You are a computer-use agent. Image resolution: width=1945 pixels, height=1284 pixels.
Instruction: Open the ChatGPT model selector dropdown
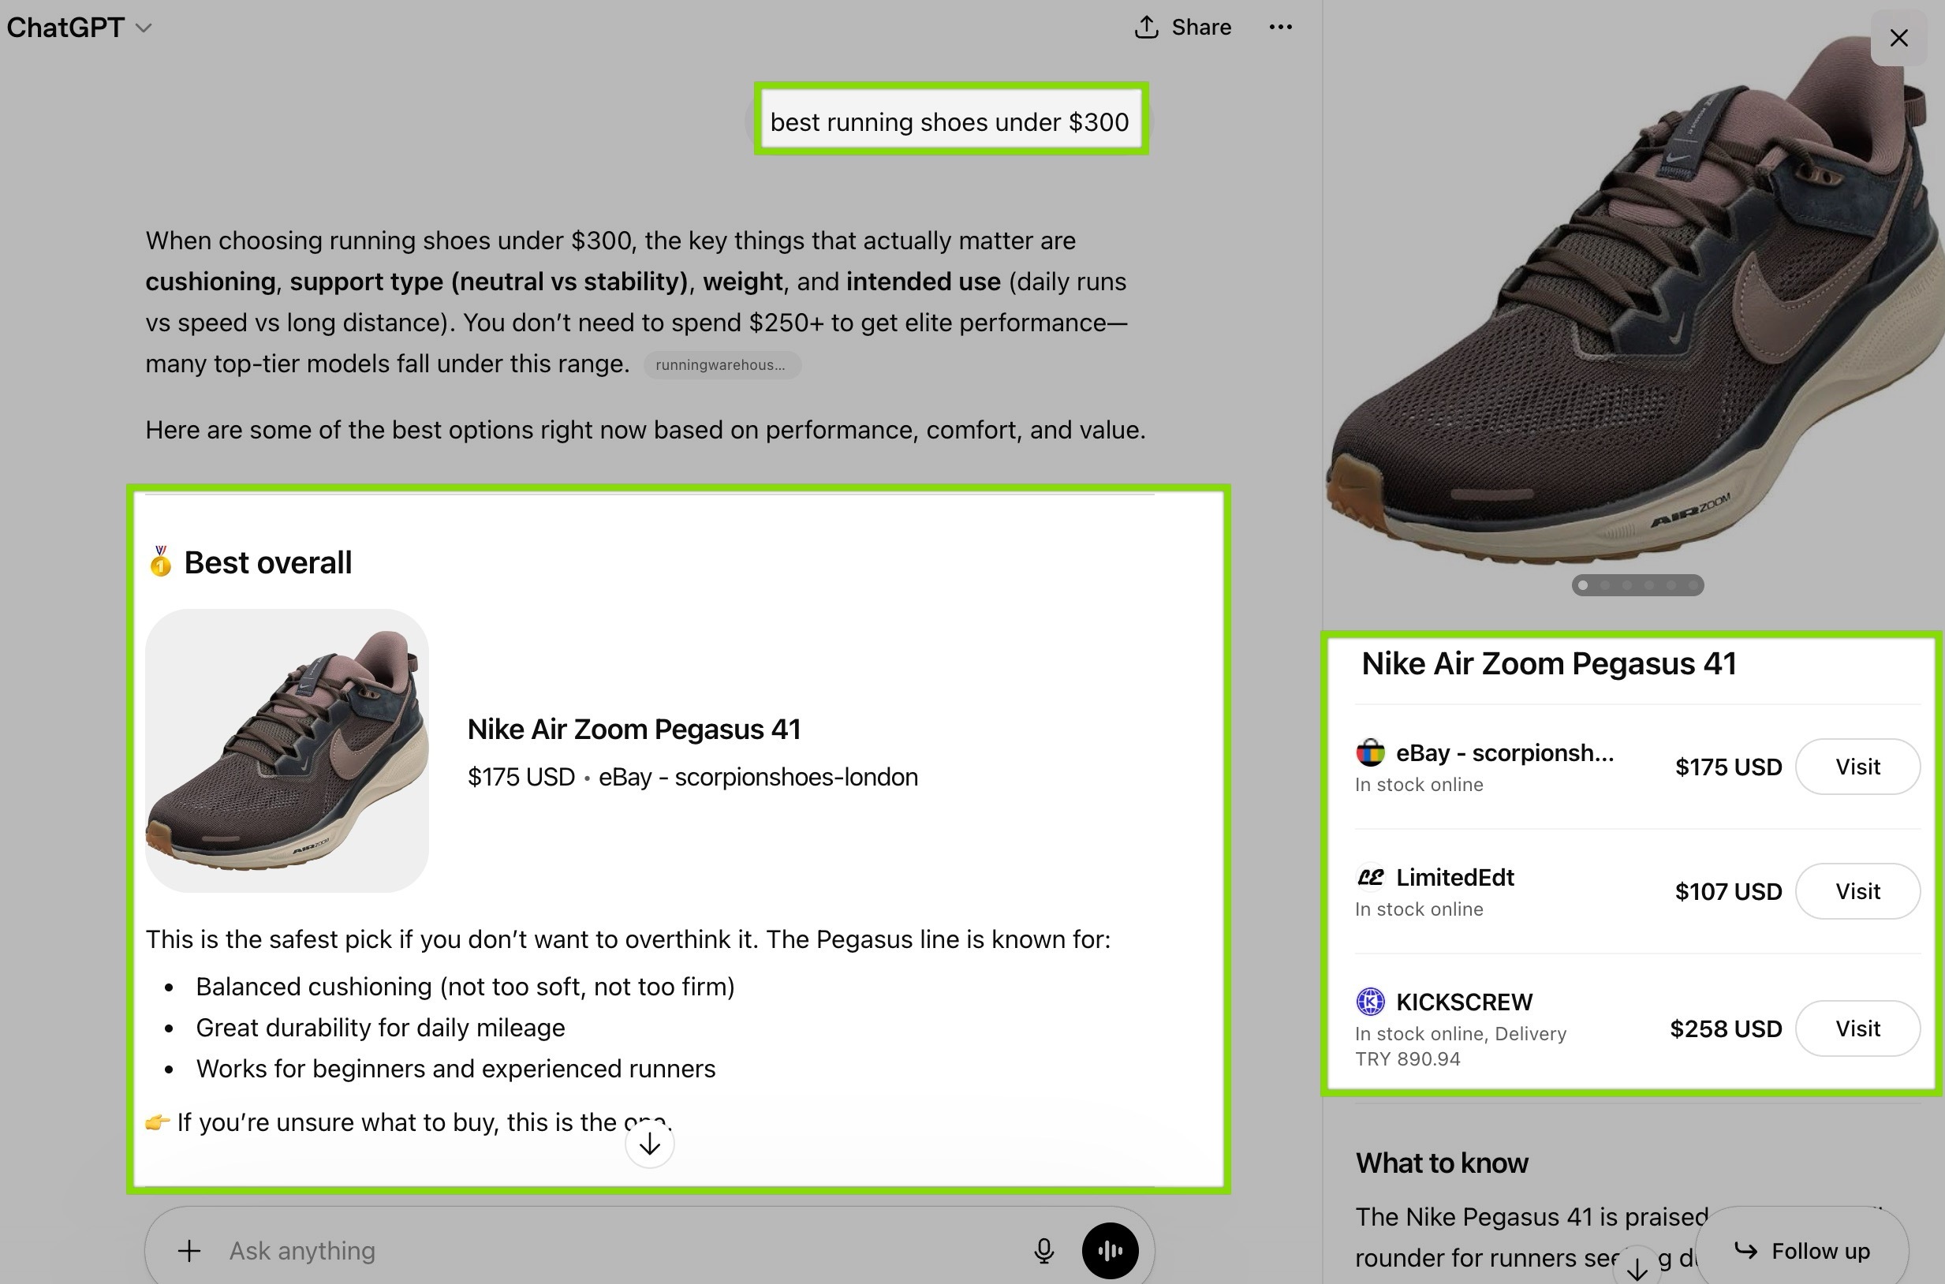pos(80,28)
